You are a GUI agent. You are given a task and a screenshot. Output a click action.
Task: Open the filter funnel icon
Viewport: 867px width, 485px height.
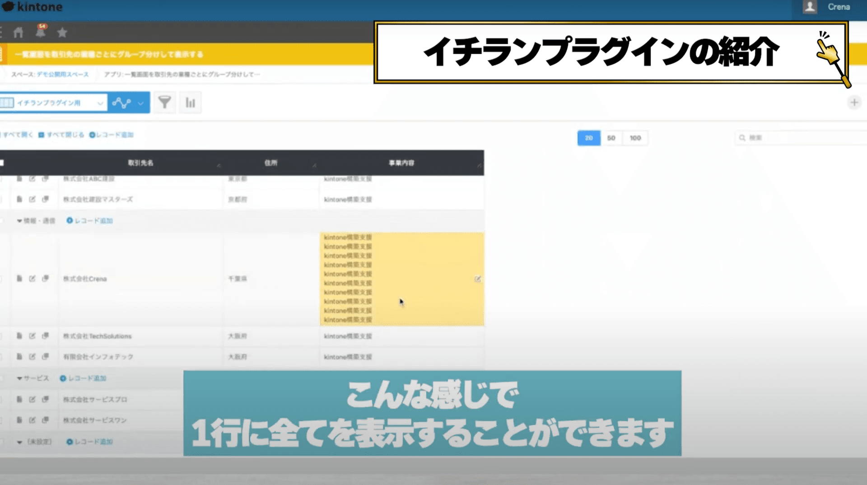164,103
